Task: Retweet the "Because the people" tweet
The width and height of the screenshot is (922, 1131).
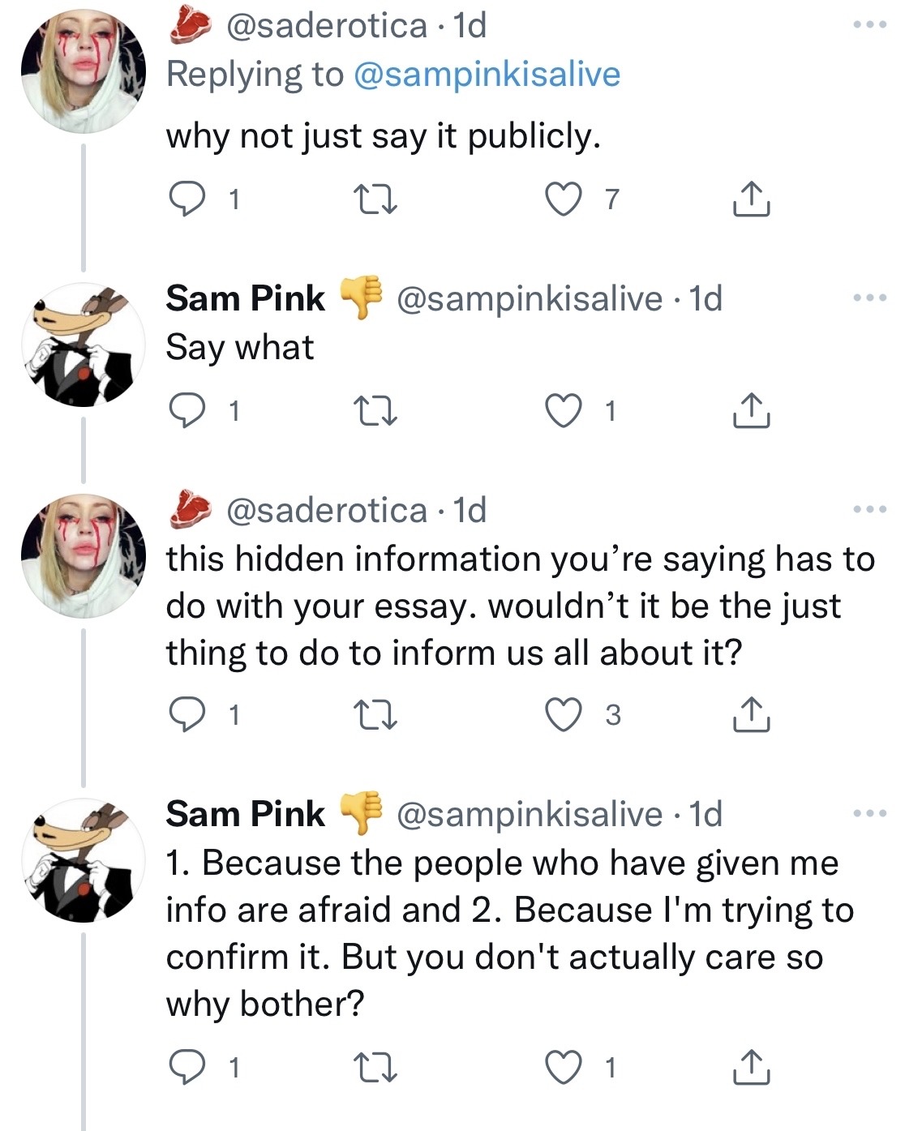Action: click(376, 1068)
